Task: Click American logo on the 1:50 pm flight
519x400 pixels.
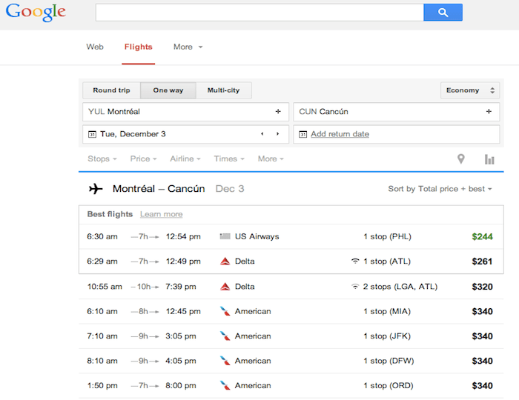Action: point(225,386)
